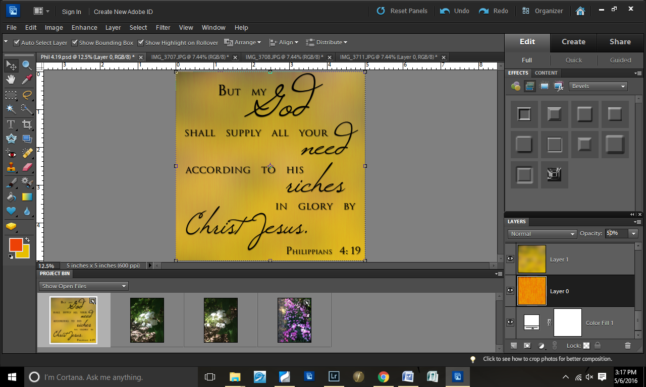The width and height of the screenshot is (646, 387).
Task: Select the Eyedropper tool
Action: 27,80
